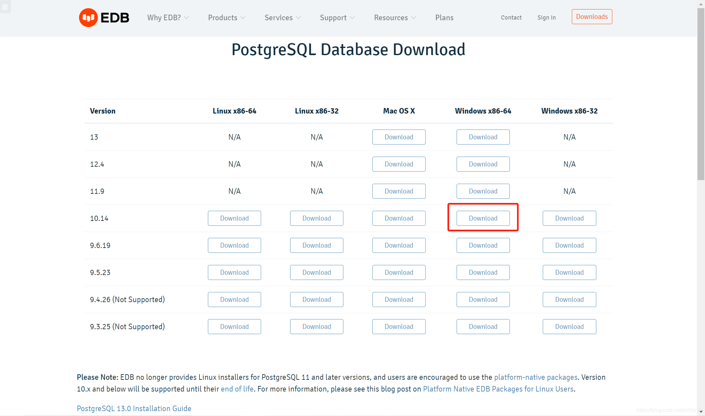Download version 9.3.25 for Linux x86-32
The height and width of the screenshot is (416, 705).
pyautogui.click(x=317, y=327)
